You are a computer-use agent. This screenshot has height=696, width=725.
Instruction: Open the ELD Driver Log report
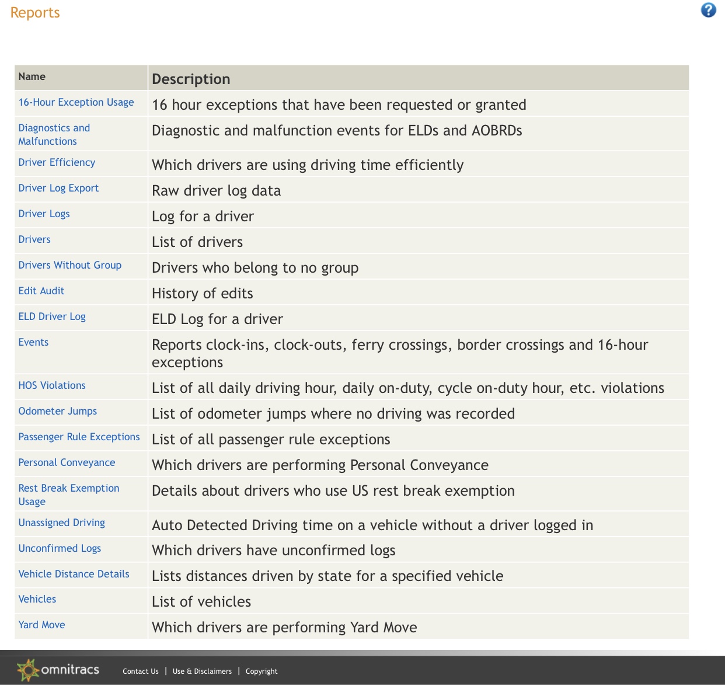tap(52, 316)
